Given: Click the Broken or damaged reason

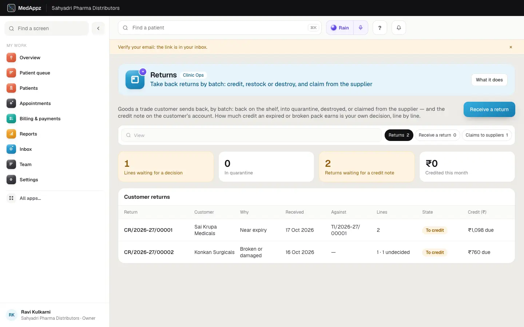Looking at the screenshot, I should 251,252.
